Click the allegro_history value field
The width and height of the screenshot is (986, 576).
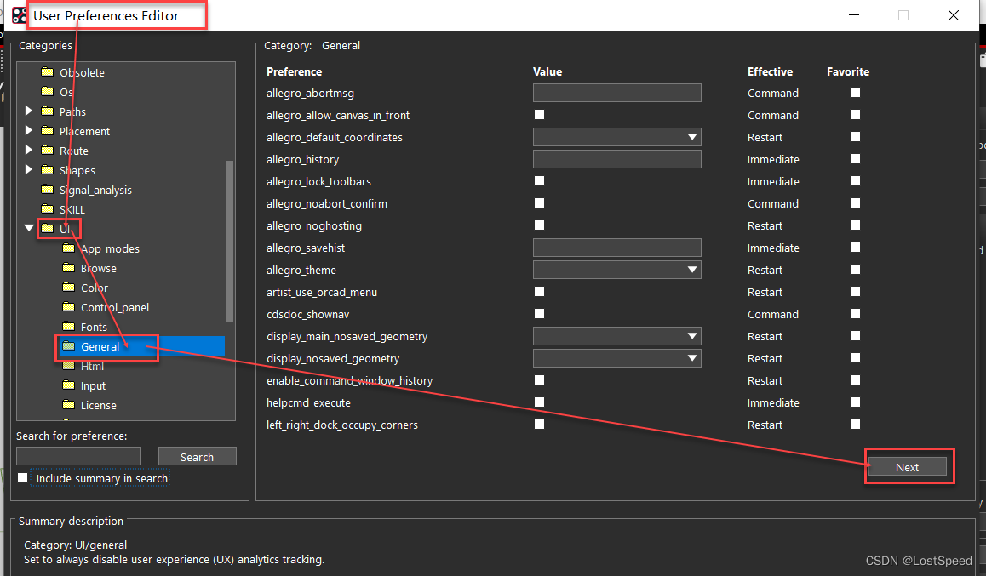[x=616, y=159]
